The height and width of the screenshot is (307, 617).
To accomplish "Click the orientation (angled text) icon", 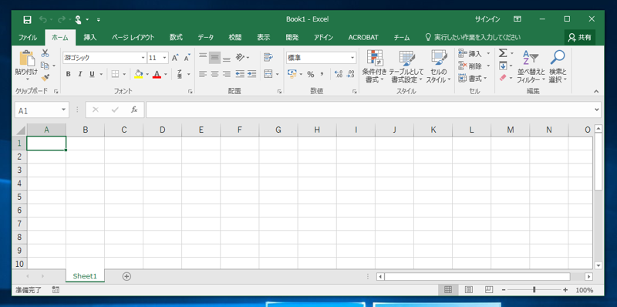I will pos(240,58).
